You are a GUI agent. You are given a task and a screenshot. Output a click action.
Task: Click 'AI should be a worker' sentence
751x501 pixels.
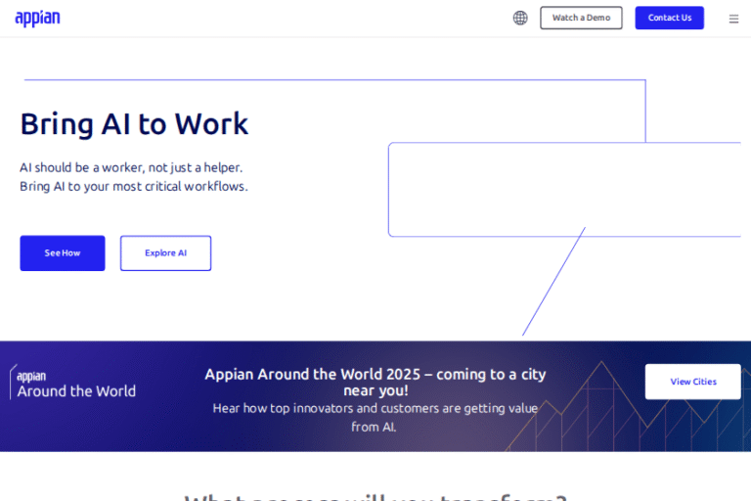tap(131, 167)
